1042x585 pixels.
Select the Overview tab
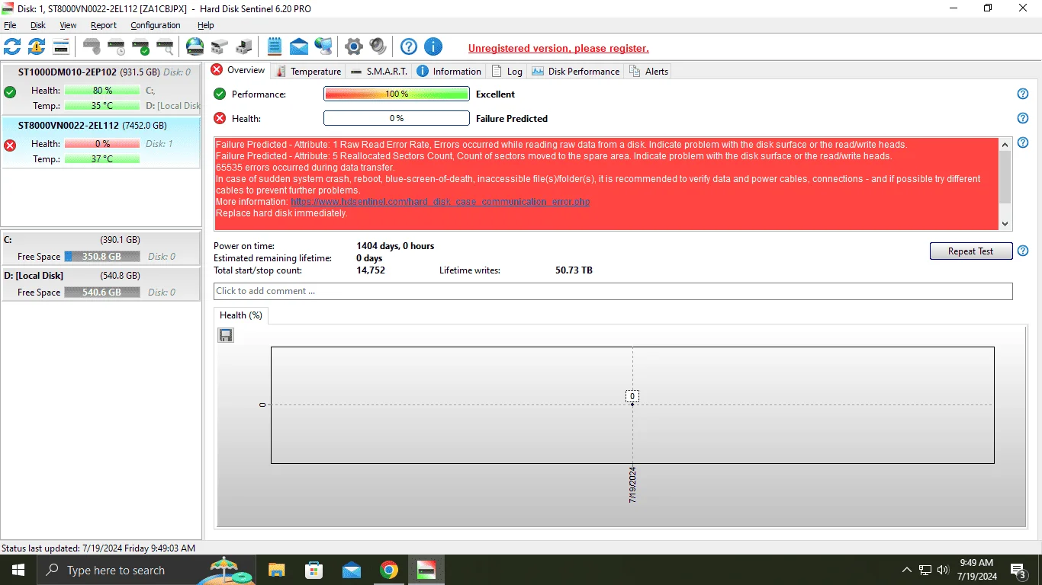[239, 70]
